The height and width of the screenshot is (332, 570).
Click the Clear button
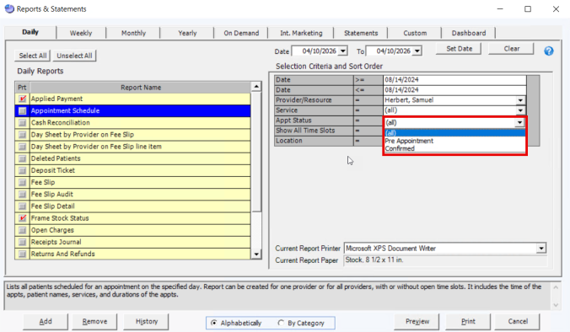(512, 49)
